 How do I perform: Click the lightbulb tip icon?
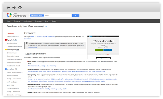coord(27,43)
